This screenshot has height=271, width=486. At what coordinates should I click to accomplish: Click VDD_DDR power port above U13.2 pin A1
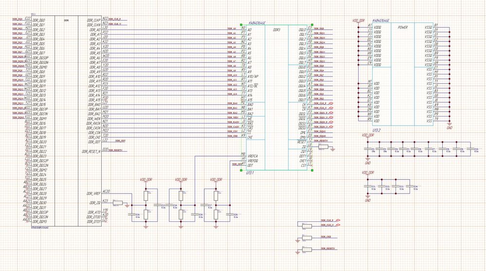pyautogui.click(x=359, y=21)
